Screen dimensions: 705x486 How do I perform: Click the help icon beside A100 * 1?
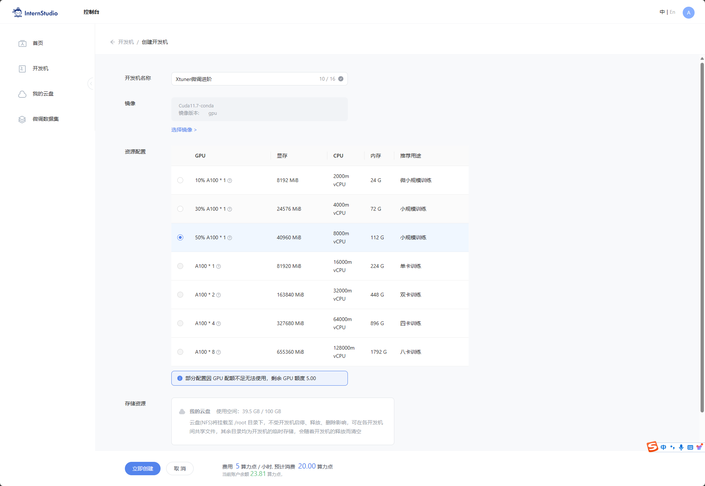[x=219, y=266]
